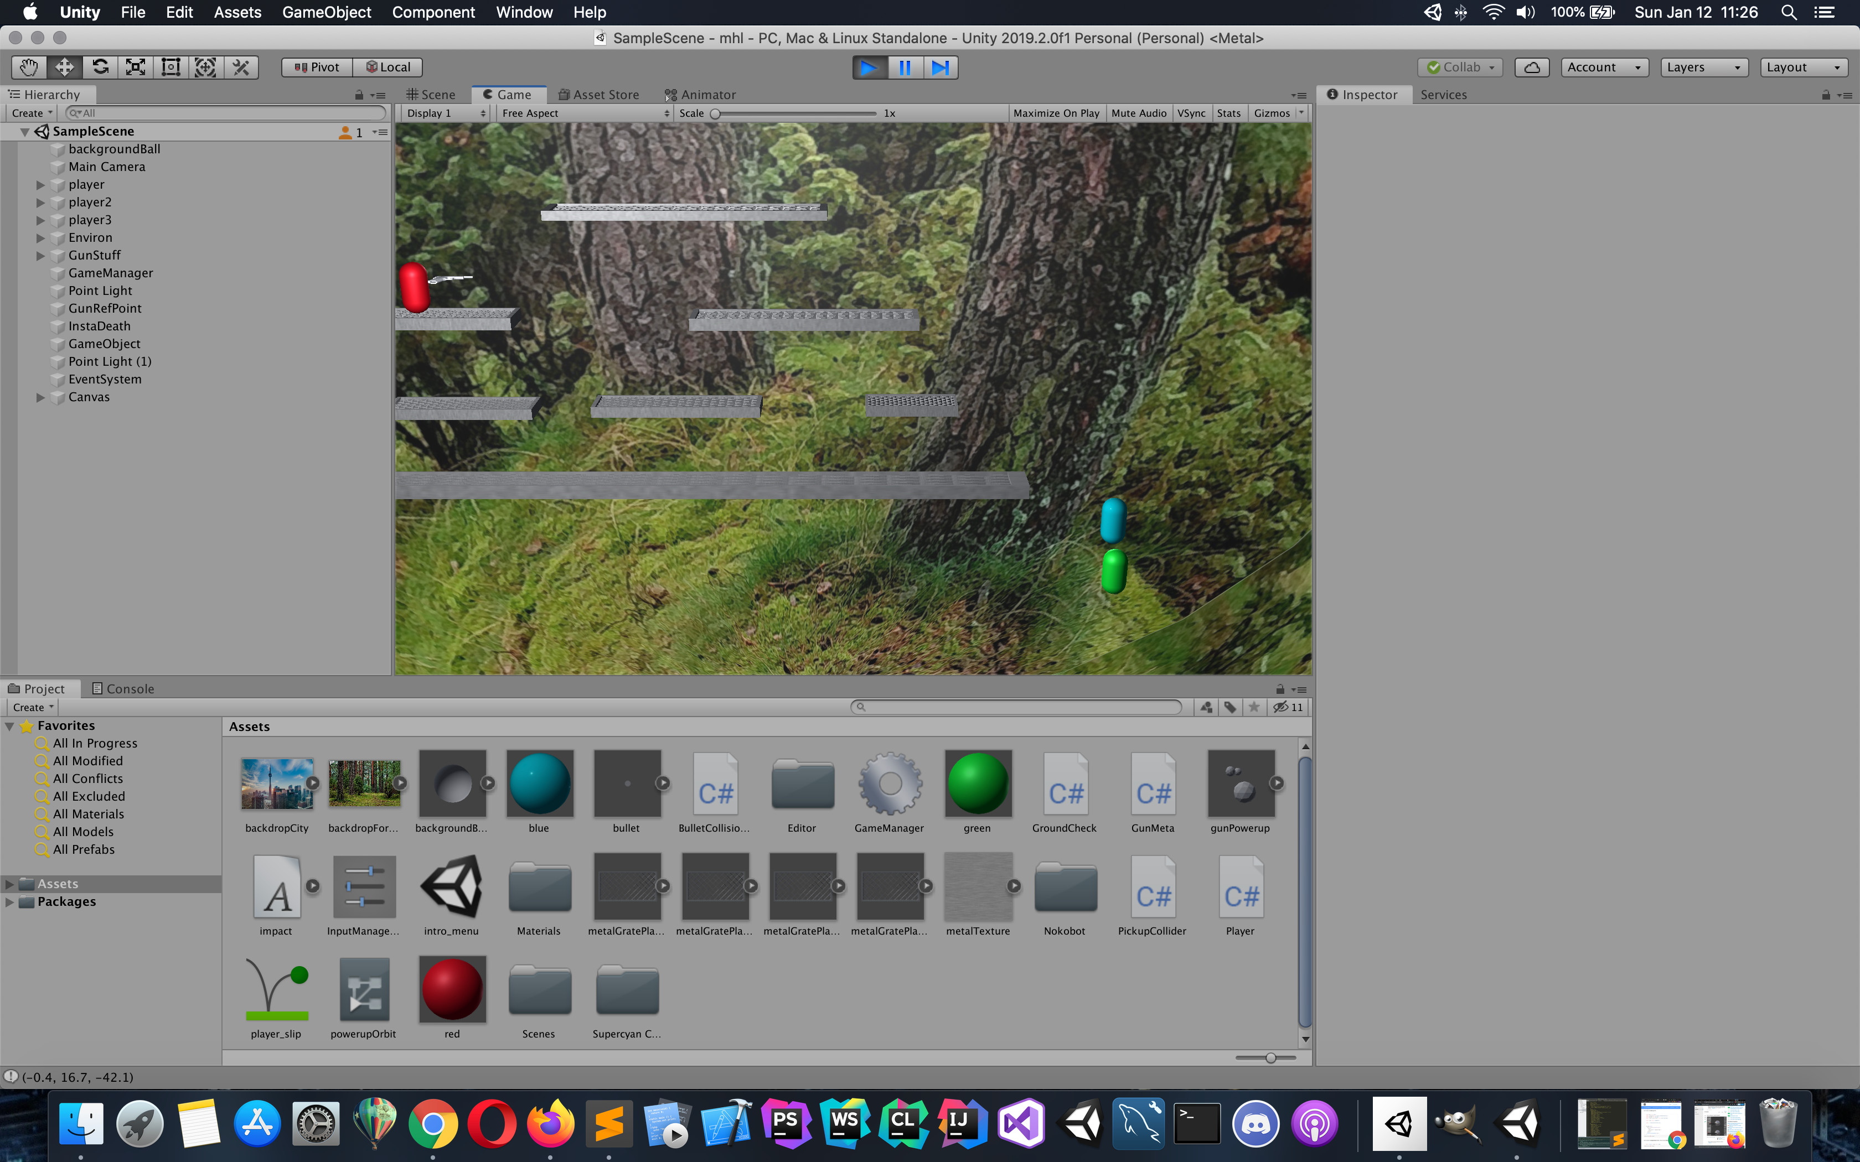Expand the GunStuff hierarchy item

point(41,255)
